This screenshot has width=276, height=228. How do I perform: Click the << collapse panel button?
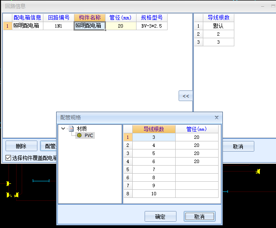coord(186,96)
